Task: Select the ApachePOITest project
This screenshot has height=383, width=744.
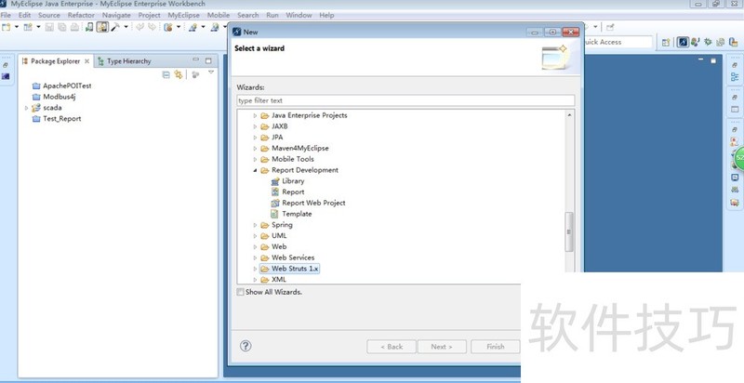Action: click(61, 86)
